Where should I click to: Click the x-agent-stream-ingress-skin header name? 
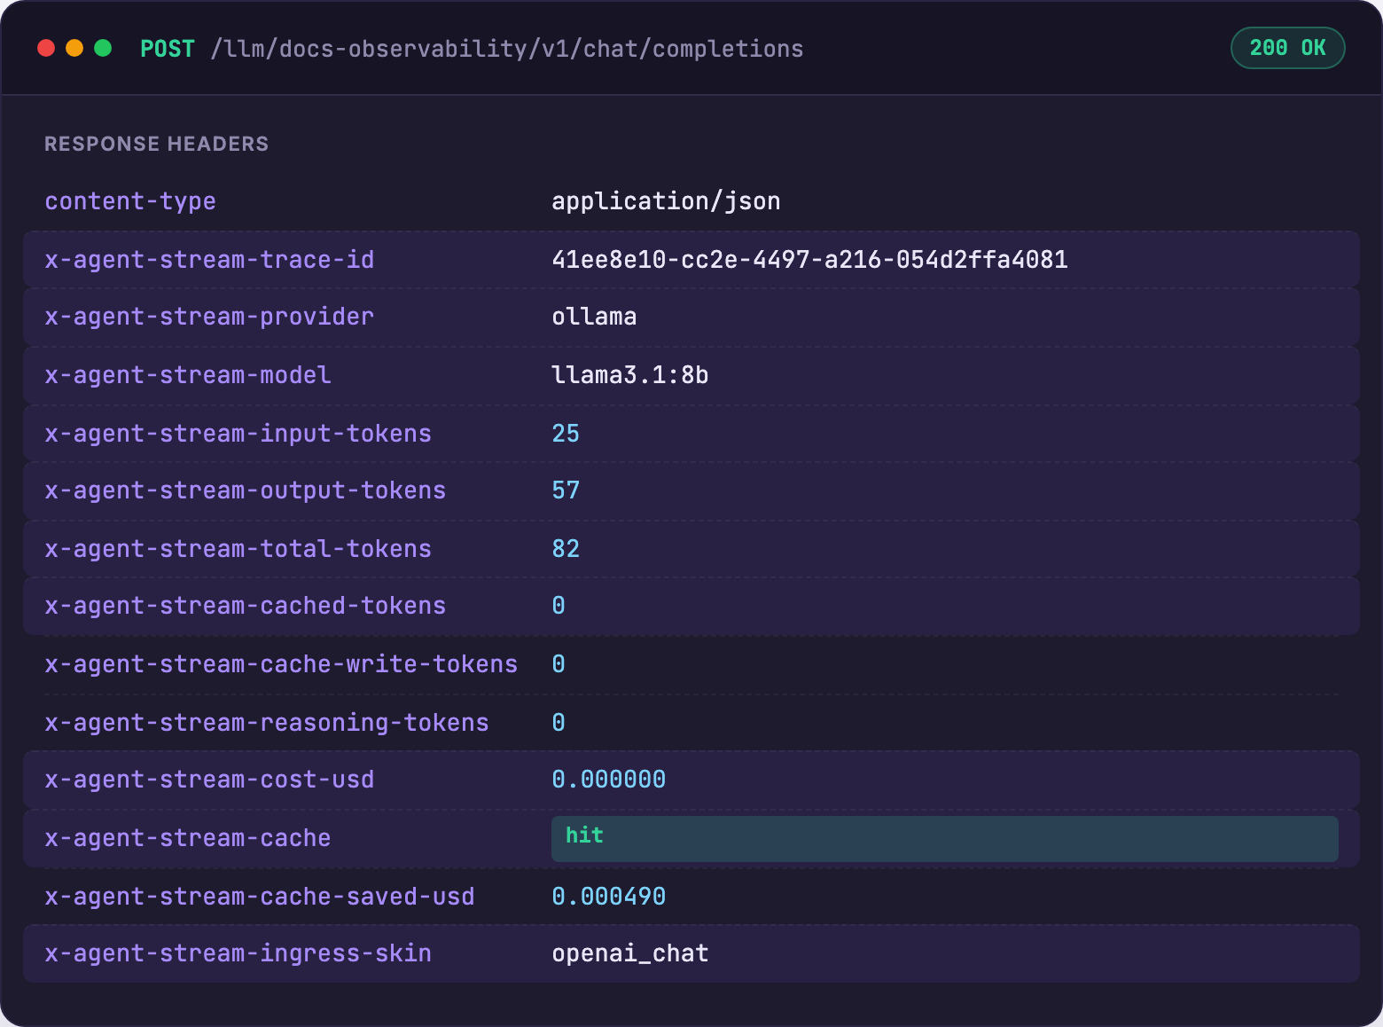[x=238, y=953]
